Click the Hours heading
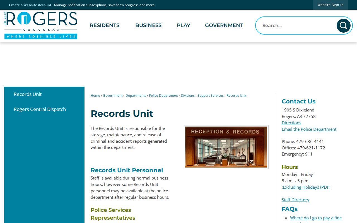 (290, 167)
